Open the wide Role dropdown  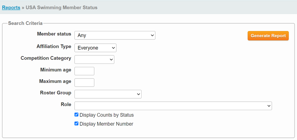(173, 106)
